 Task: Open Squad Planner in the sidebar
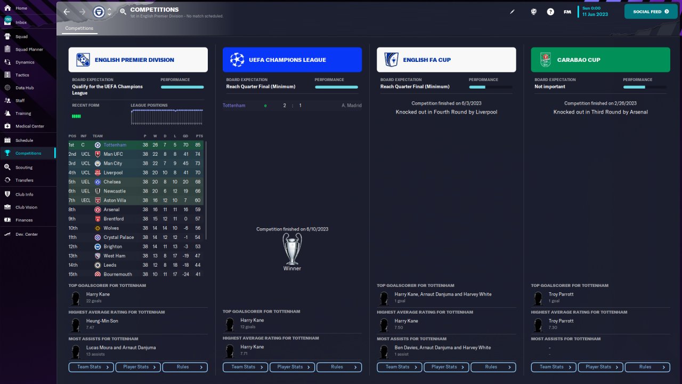[28, 49]
